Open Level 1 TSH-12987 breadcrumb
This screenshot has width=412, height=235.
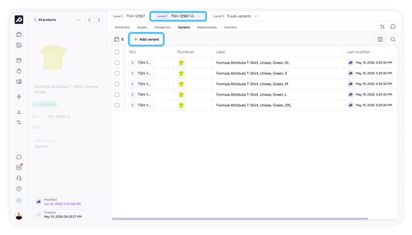[129, 16]
